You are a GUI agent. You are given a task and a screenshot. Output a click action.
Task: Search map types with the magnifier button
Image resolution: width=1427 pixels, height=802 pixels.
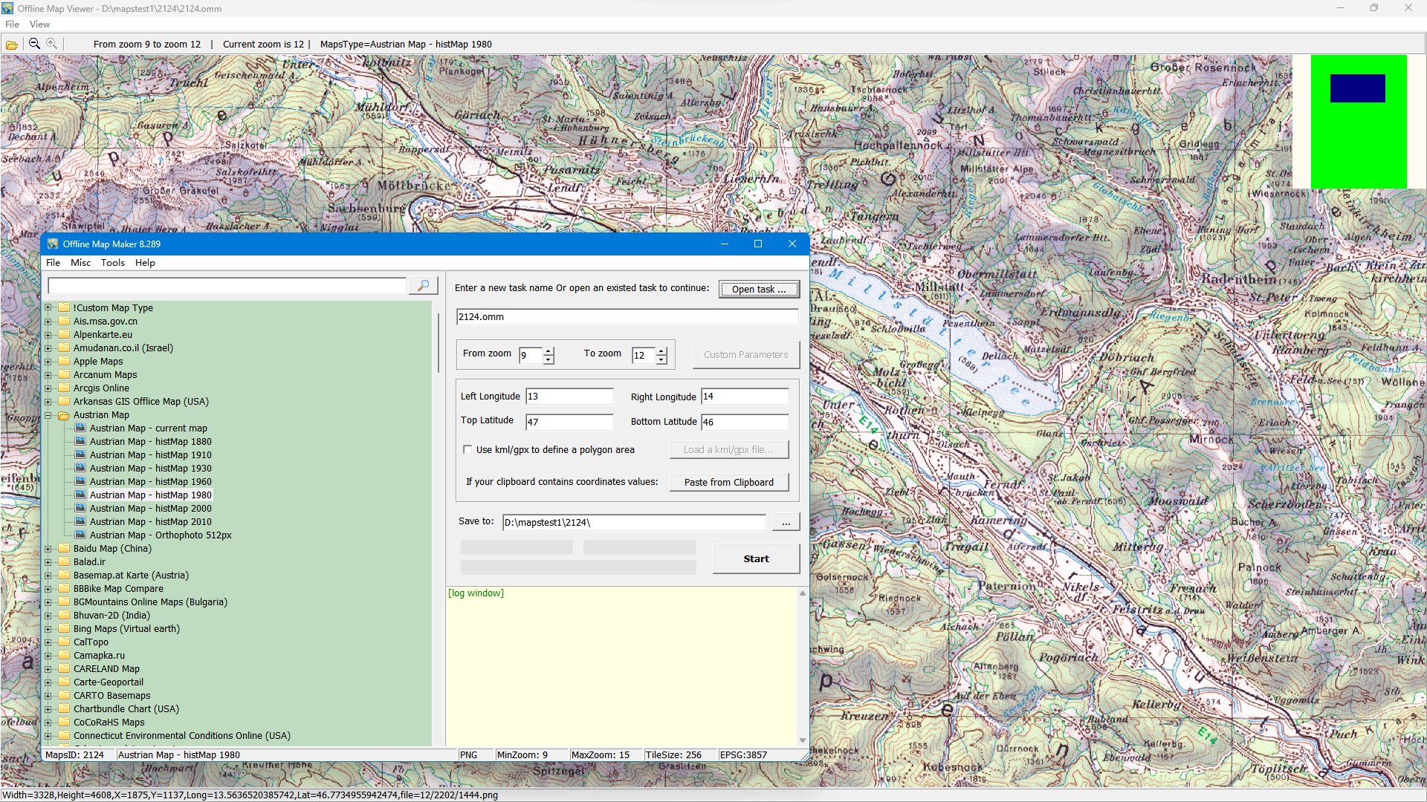pos(423,286)
